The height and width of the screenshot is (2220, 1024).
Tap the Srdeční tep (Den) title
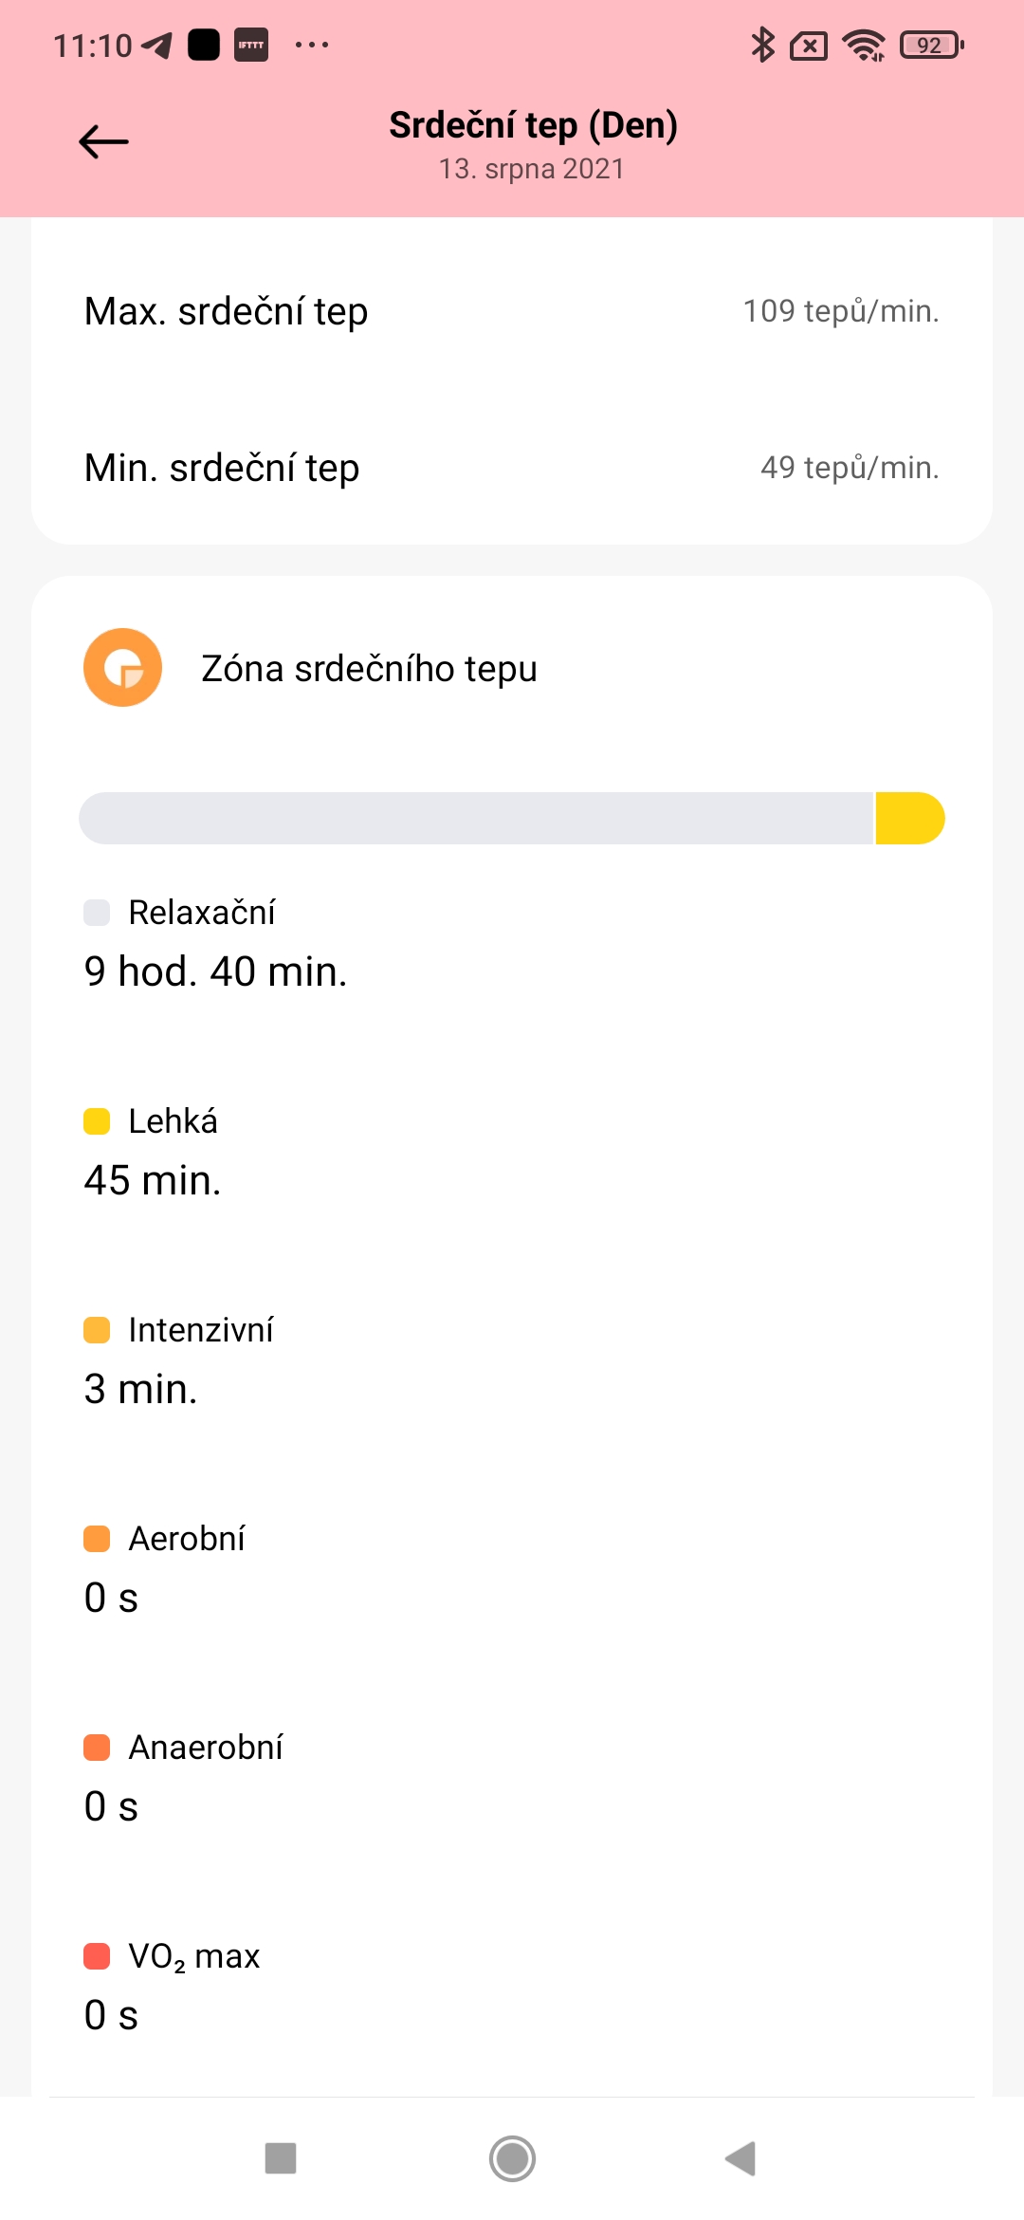click(x=533, y=125)
